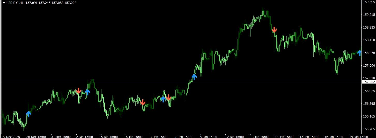The image size is (376, 138).
Task: Click the 156.165 price scale label
Action: click(x=369, y=116)
